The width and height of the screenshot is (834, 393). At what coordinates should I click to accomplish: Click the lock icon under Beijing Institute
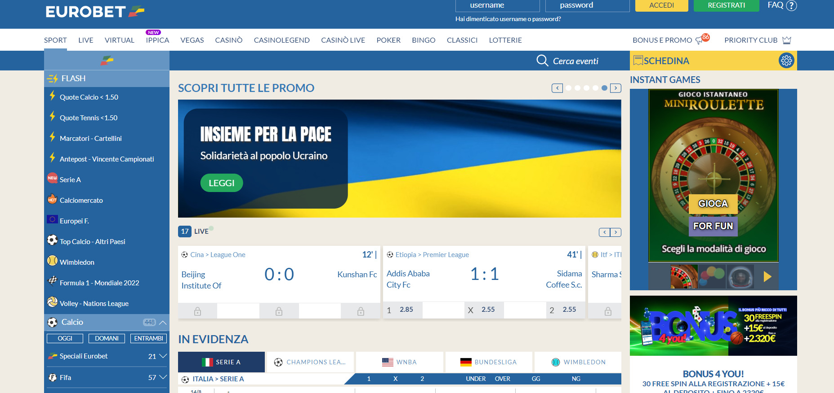[197, 311]
